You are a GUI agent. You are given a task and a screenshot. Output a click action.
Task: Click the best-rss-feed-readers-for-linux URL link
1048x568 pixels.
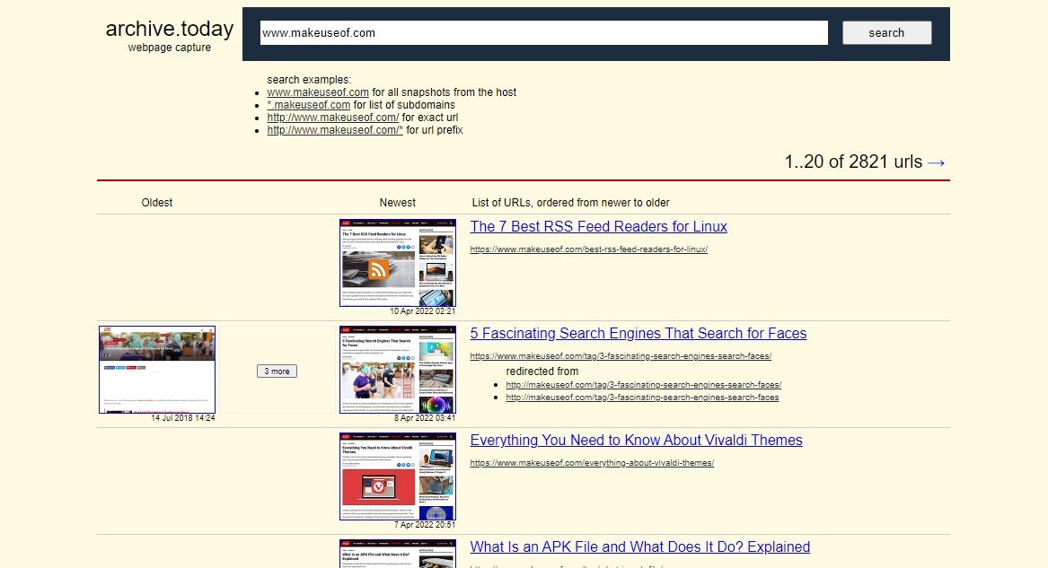[589, 249]
